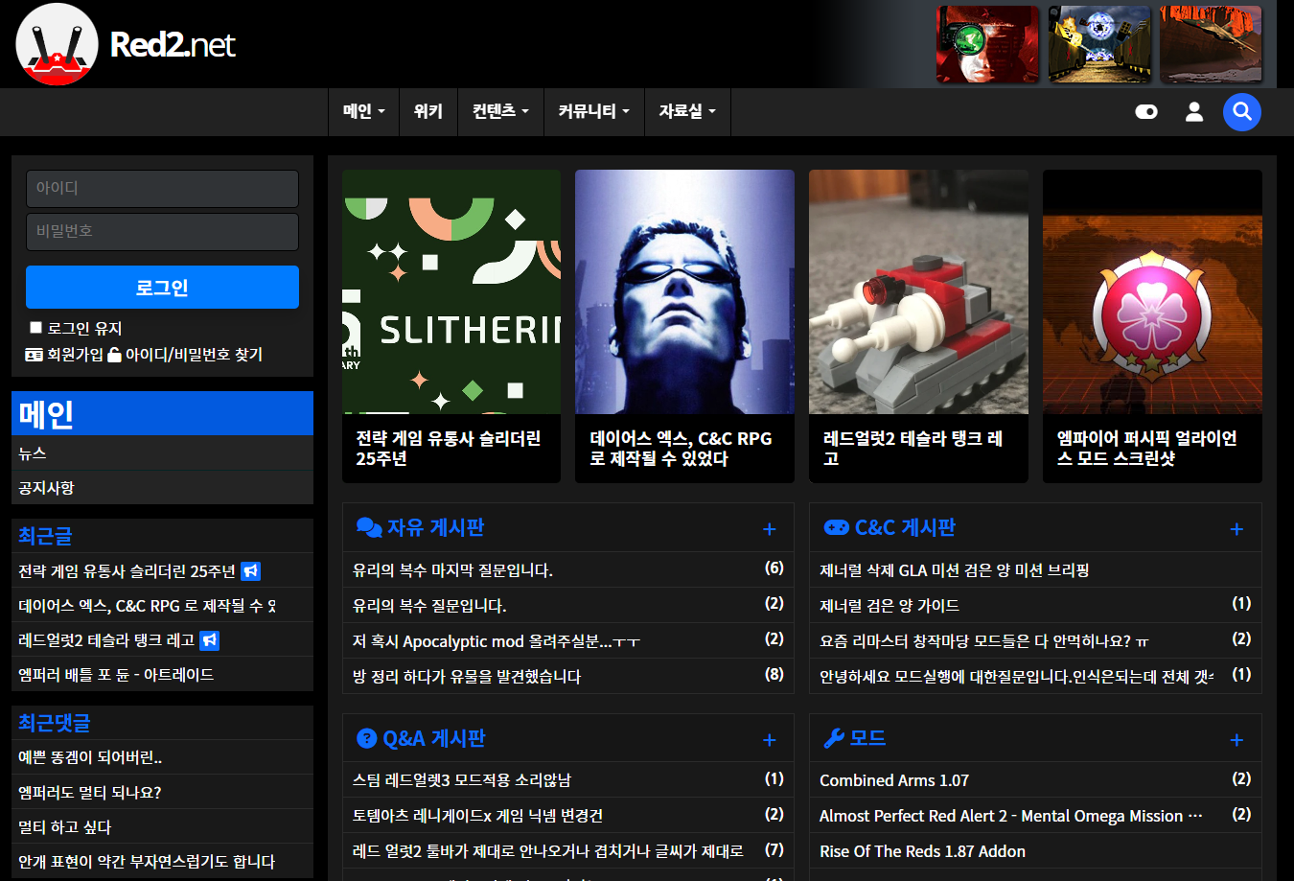Click the megaphone icon next to 레드얼럿2 테슬라 탱크 레고
Viewport: 1294px width, 881px height.
[x=210, y=639]
